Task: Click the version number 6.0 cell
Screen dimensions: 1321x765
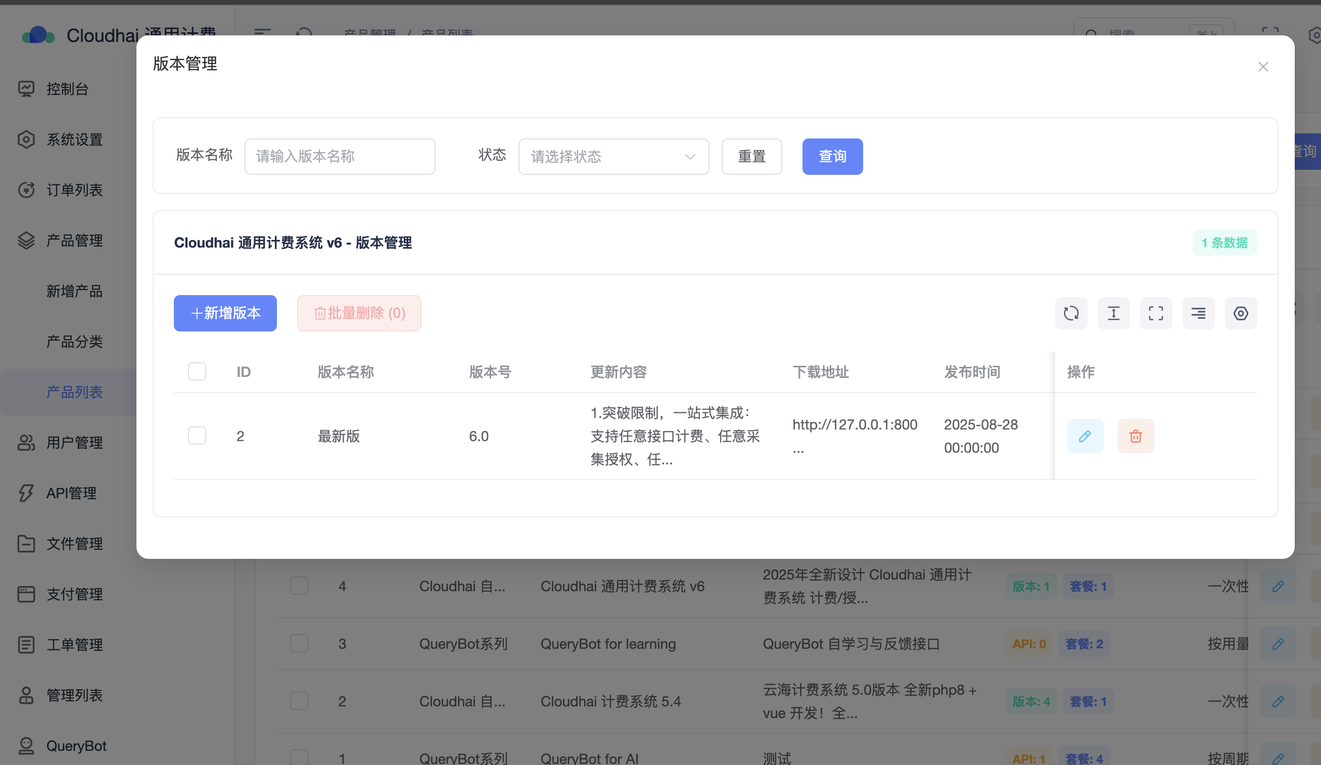Action: coord(478,436)
